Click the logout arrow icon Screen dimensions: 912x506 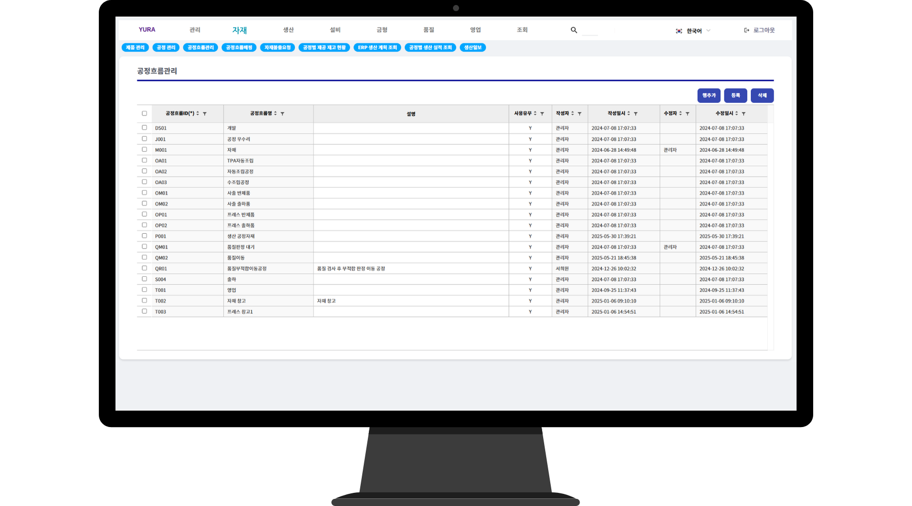point(746,30)
